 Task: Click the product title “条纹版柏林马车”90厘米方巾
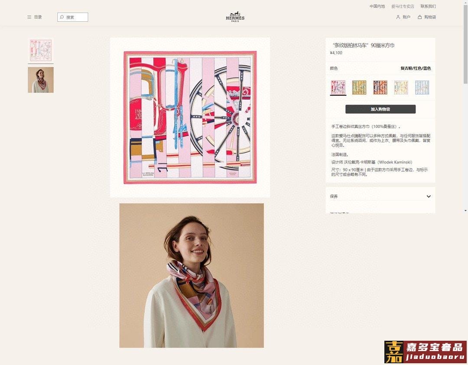pos(363,46)
